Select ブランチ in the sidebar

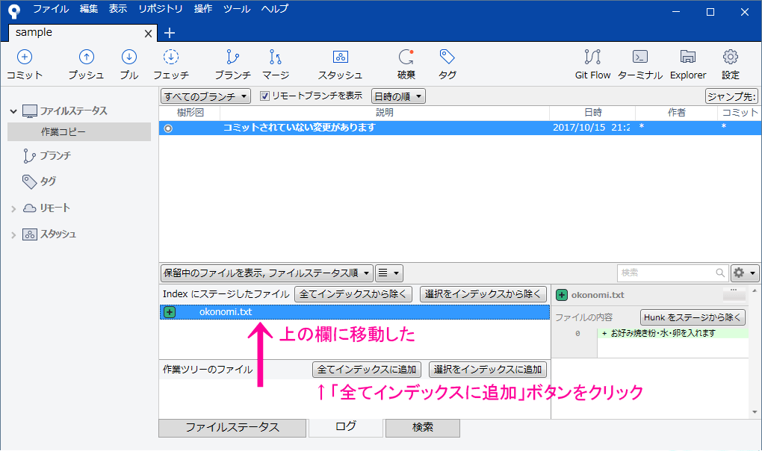coord(55,155)
